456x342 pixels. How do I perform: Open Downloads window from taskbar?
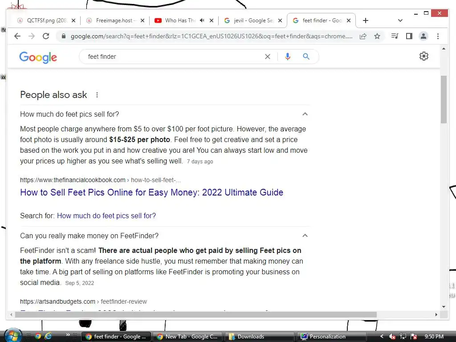pos(259,337)
